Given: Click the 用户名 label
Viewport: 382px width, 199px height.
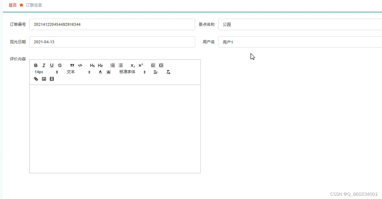Looking at the screenshot, I should click(209, 42).
